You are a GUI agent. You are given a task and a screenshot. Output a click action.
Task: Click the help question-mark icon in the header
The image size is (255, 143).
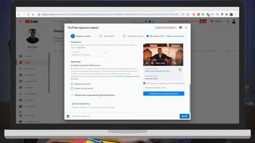click(228, 21)
